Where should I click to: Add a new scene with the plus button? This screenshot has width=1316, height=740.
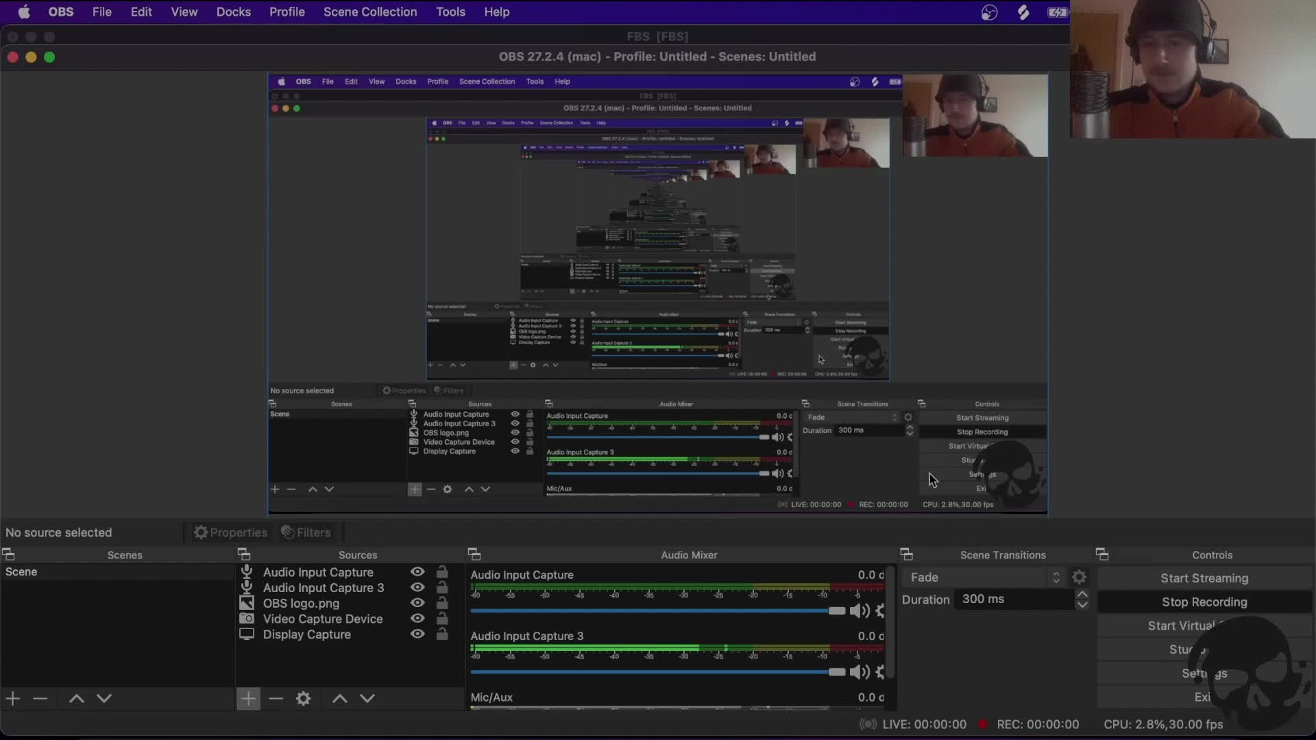13,698
